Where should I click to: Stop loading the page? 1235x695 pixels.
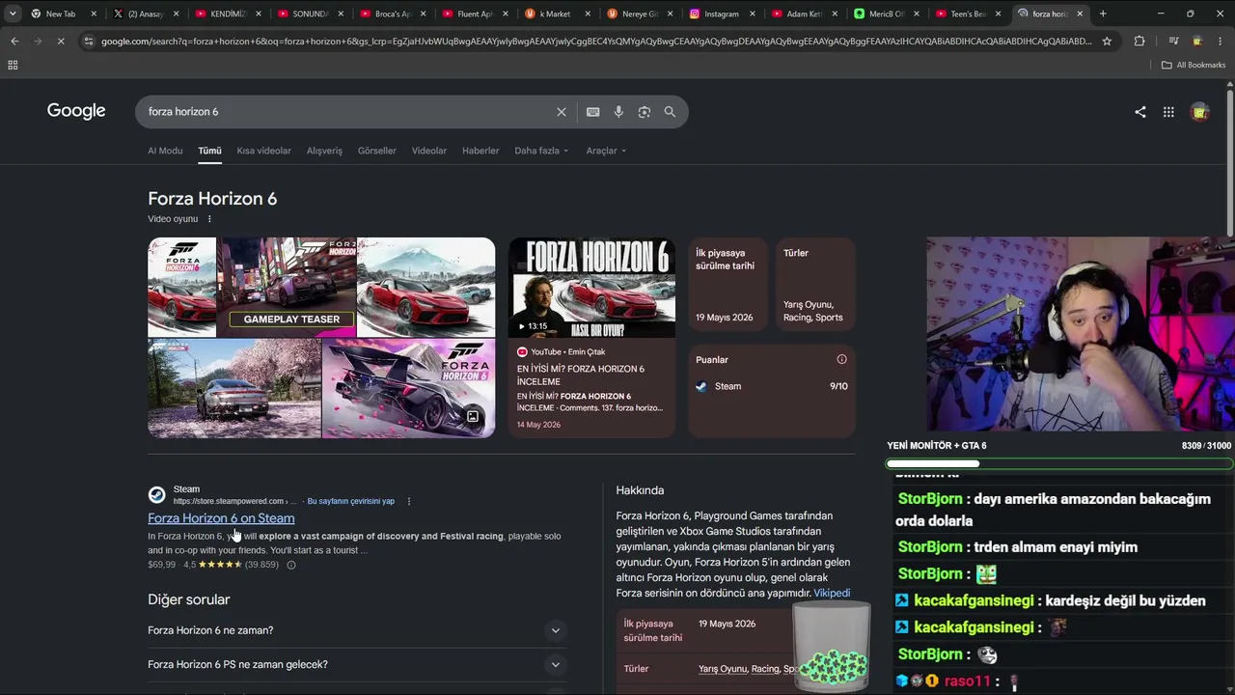coord(60,42)
